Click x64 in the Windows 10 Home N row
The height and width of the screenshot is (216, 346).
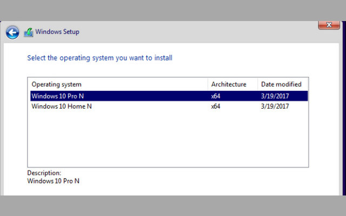216,106
